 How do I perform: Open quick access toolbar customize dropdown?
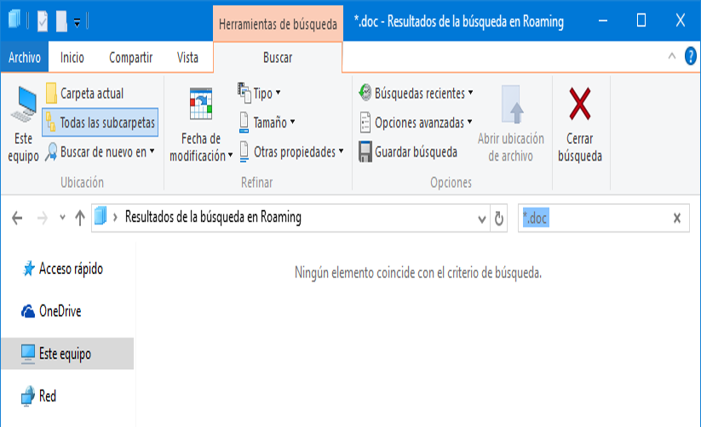coord(77,22)
